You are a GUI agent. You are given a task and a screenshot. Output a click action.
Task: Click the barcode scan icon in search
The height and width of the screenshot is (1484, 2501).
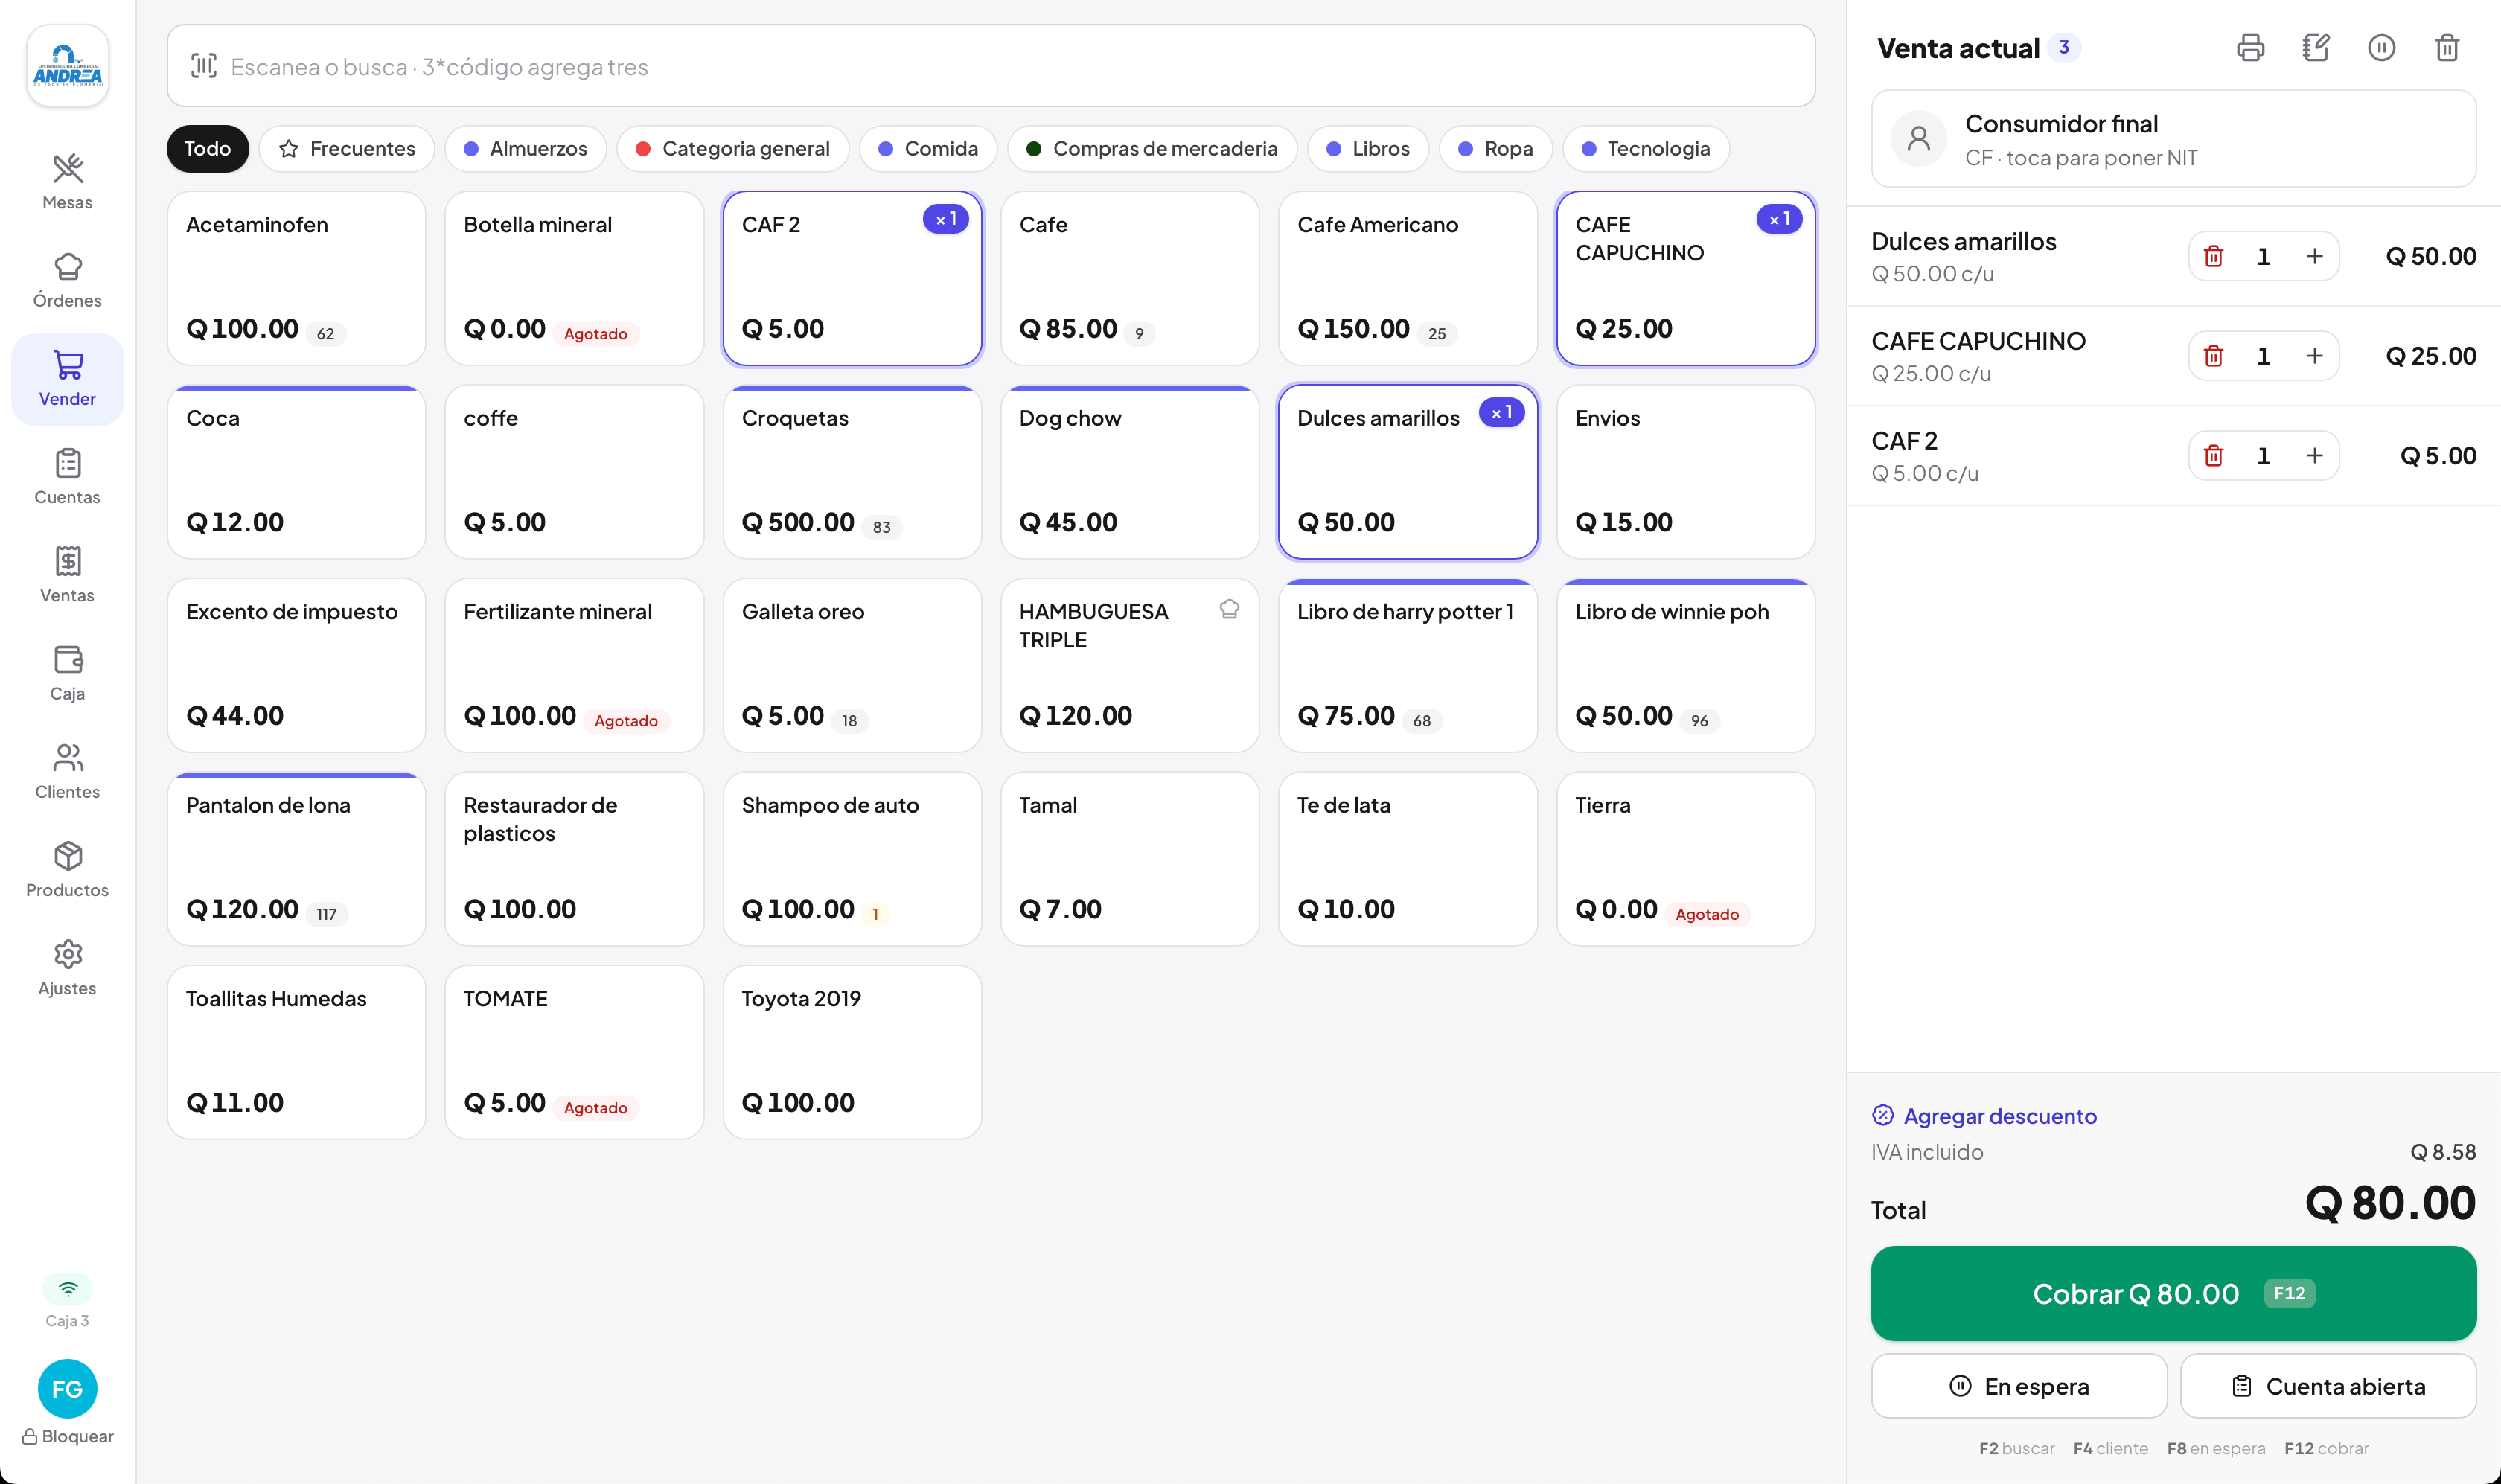pos(203,66)
